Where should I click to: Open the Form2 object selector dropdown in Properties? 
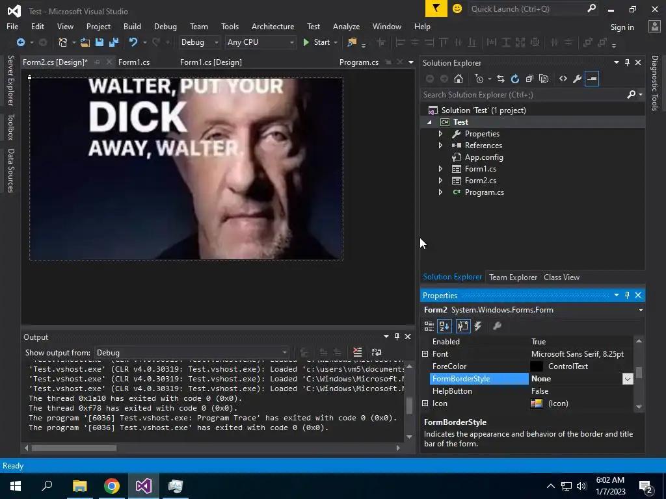click(641, 310)
